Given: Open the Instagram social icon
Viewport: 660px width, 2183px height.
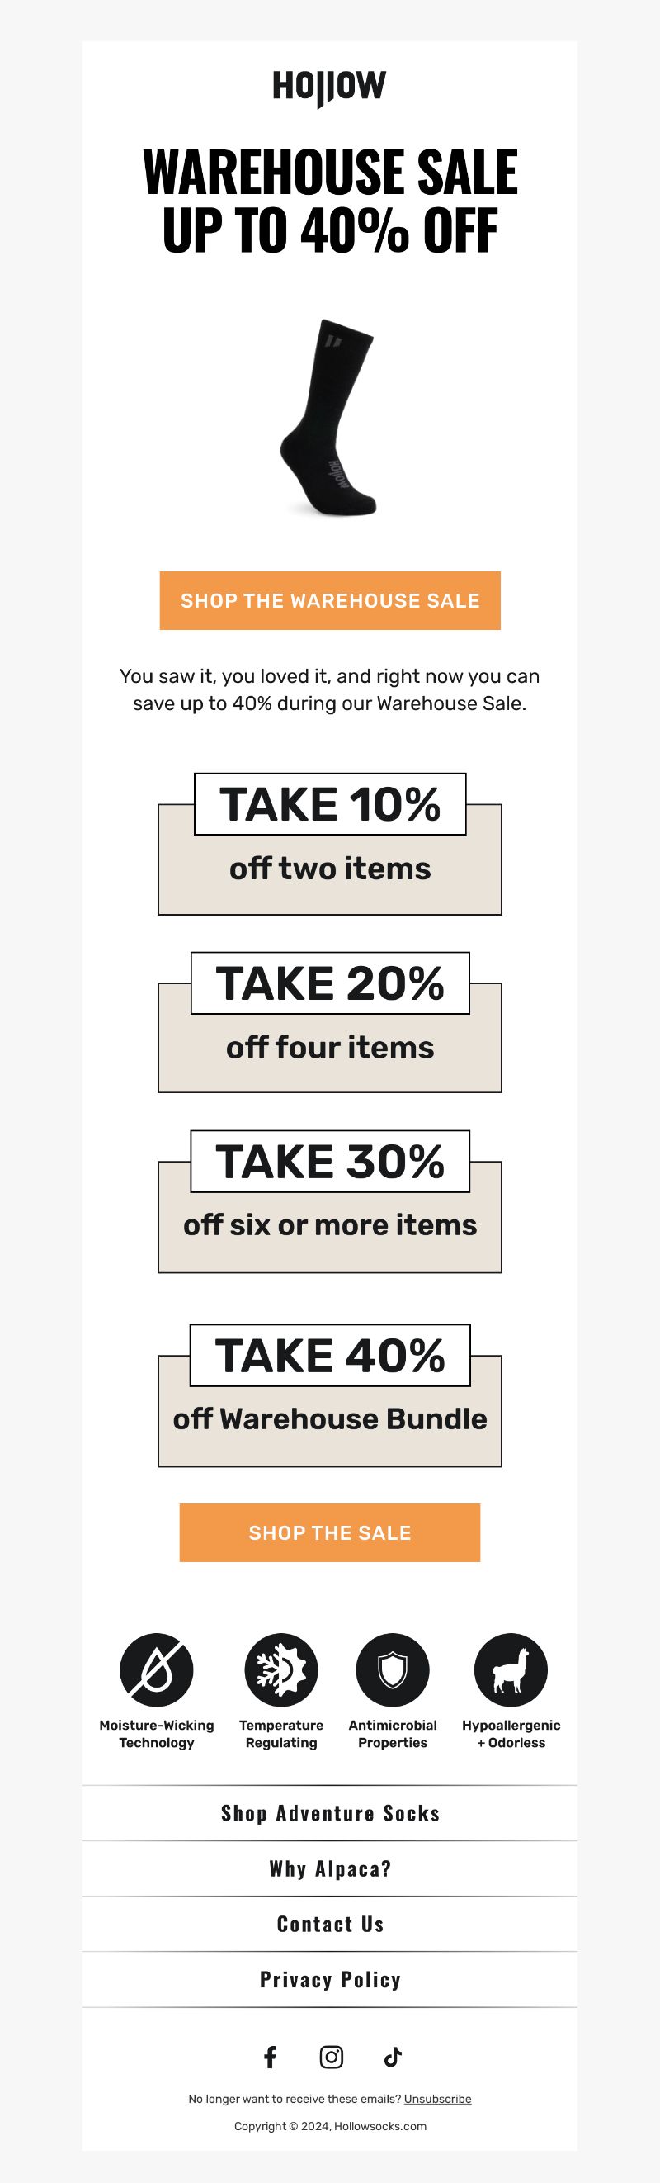Looking at the screenshot, I should (x=332, y=2057).
